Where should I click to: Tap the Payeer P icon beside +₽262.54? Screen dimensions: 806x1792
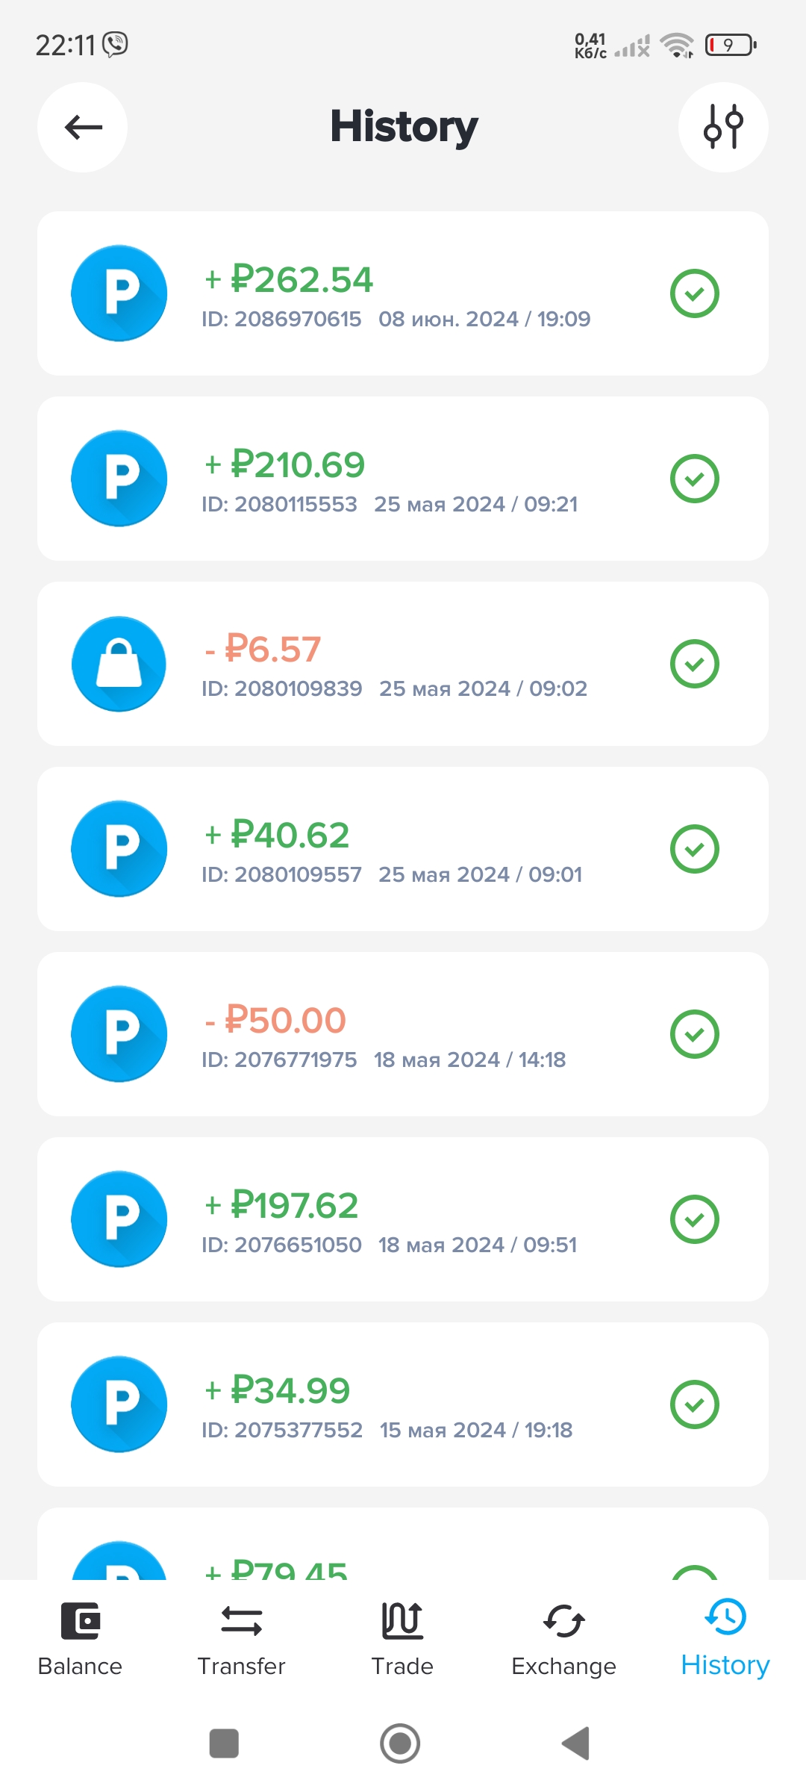(119, 293)
